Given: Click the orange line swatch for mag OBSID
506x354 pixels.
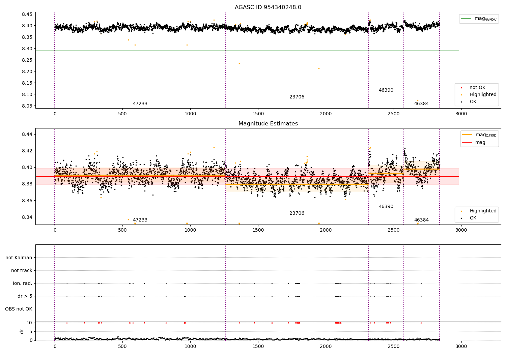Looking at the screenshot, I should pyautogui.click(x=467, y=135).
